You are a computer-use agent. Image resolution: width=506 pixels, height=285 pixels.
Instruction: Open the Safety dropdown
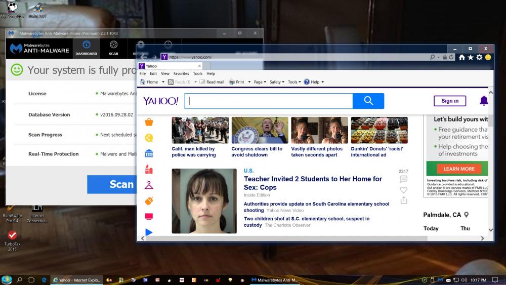[277, 82]
